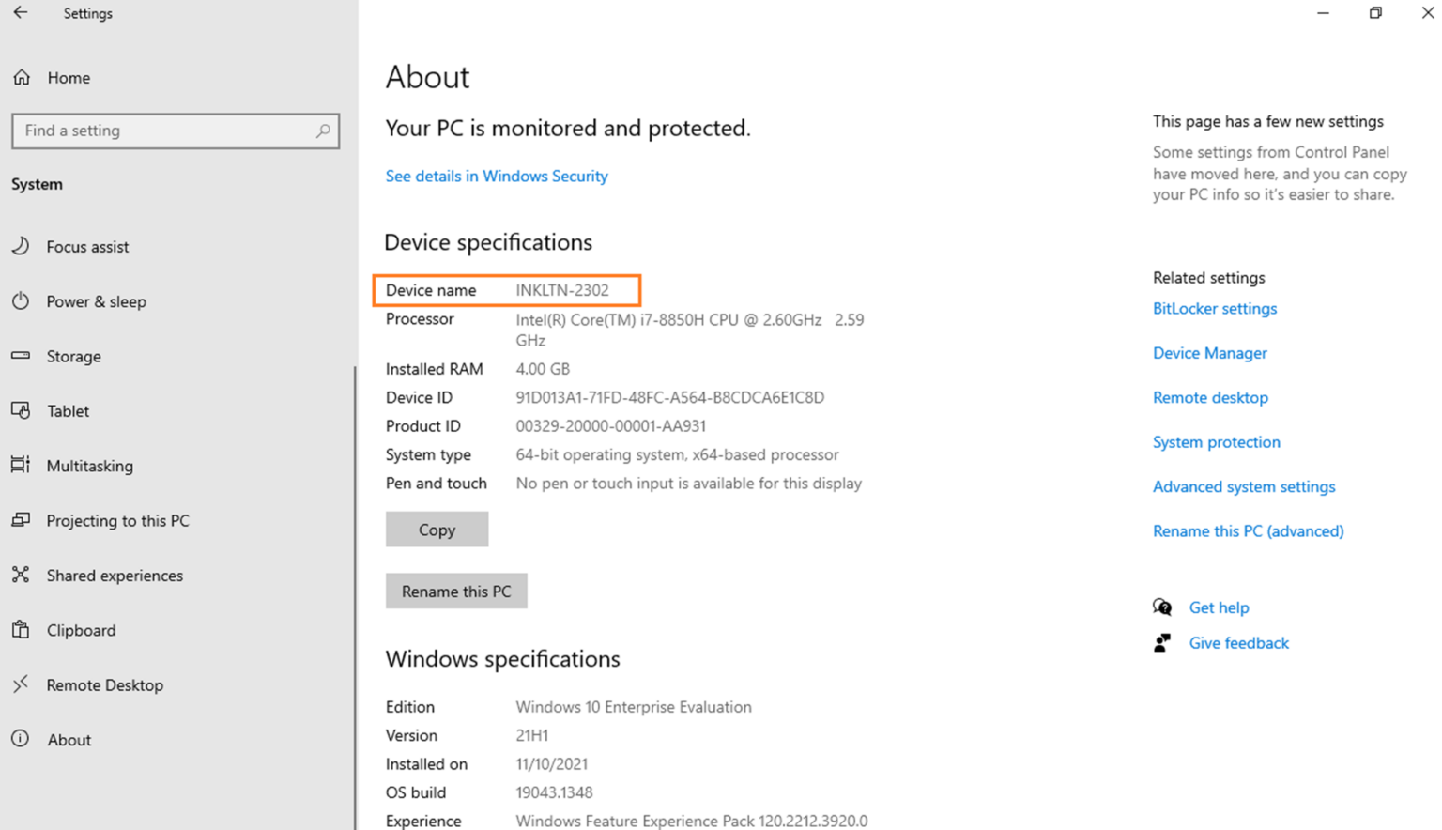Image resolution: width=1442 pixels, height=830 pixels.
Task: Open BitLocker settings
Action: (1214, 309)
